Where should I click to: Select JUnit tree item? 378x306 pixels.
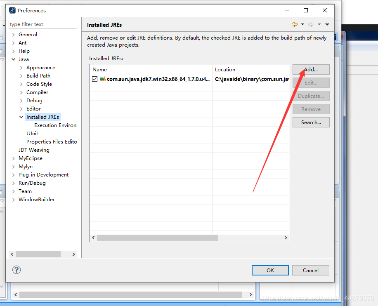[32, 134]
